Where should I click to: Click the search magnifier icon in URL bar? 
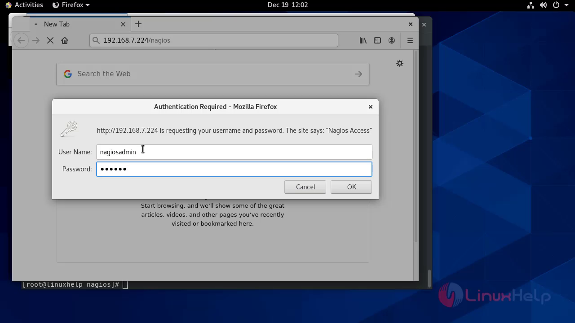(96, 40)
